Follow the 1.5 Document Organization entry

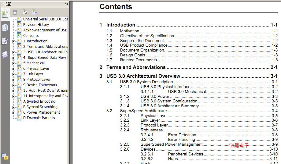pyautogui.click(x=192, y=50)
